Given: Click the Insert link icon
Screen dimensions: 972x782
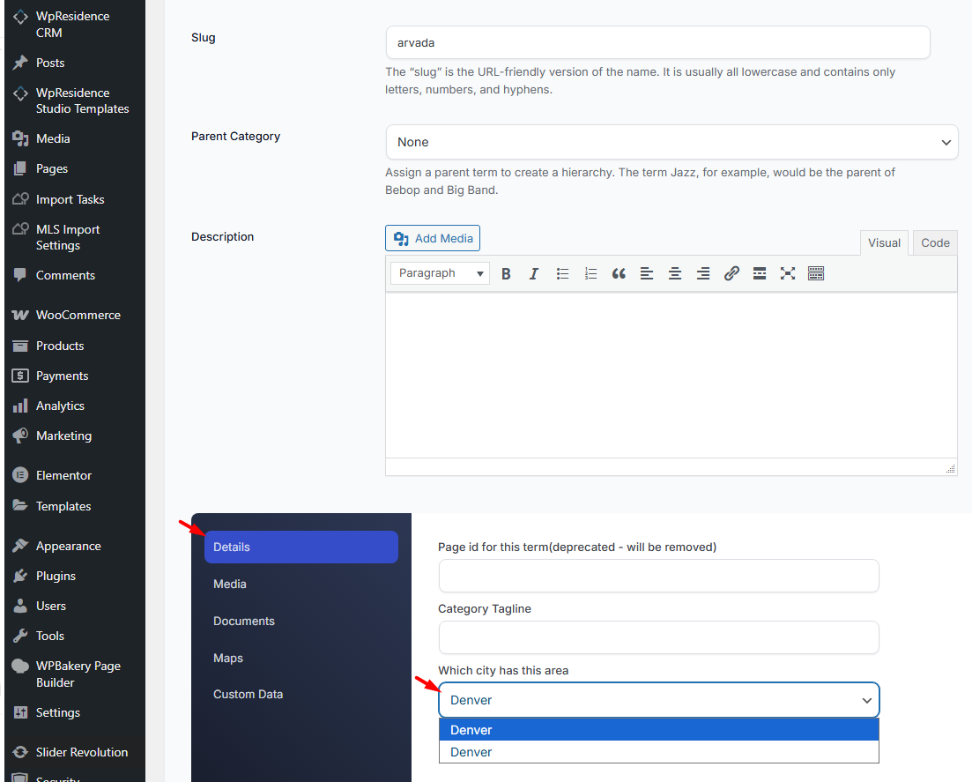Looking at the screenshot, I should (x=731, y=273).
